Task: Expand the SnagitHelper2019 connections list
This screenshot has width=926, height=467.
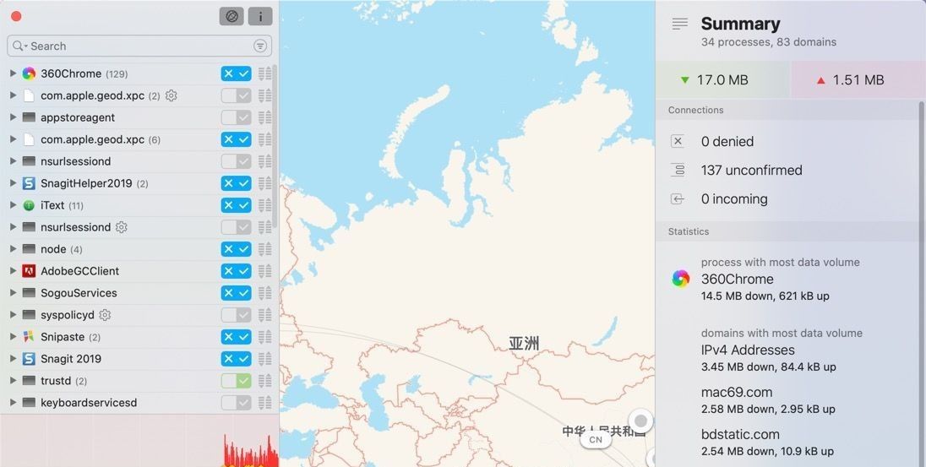Action: pos(13,183)
